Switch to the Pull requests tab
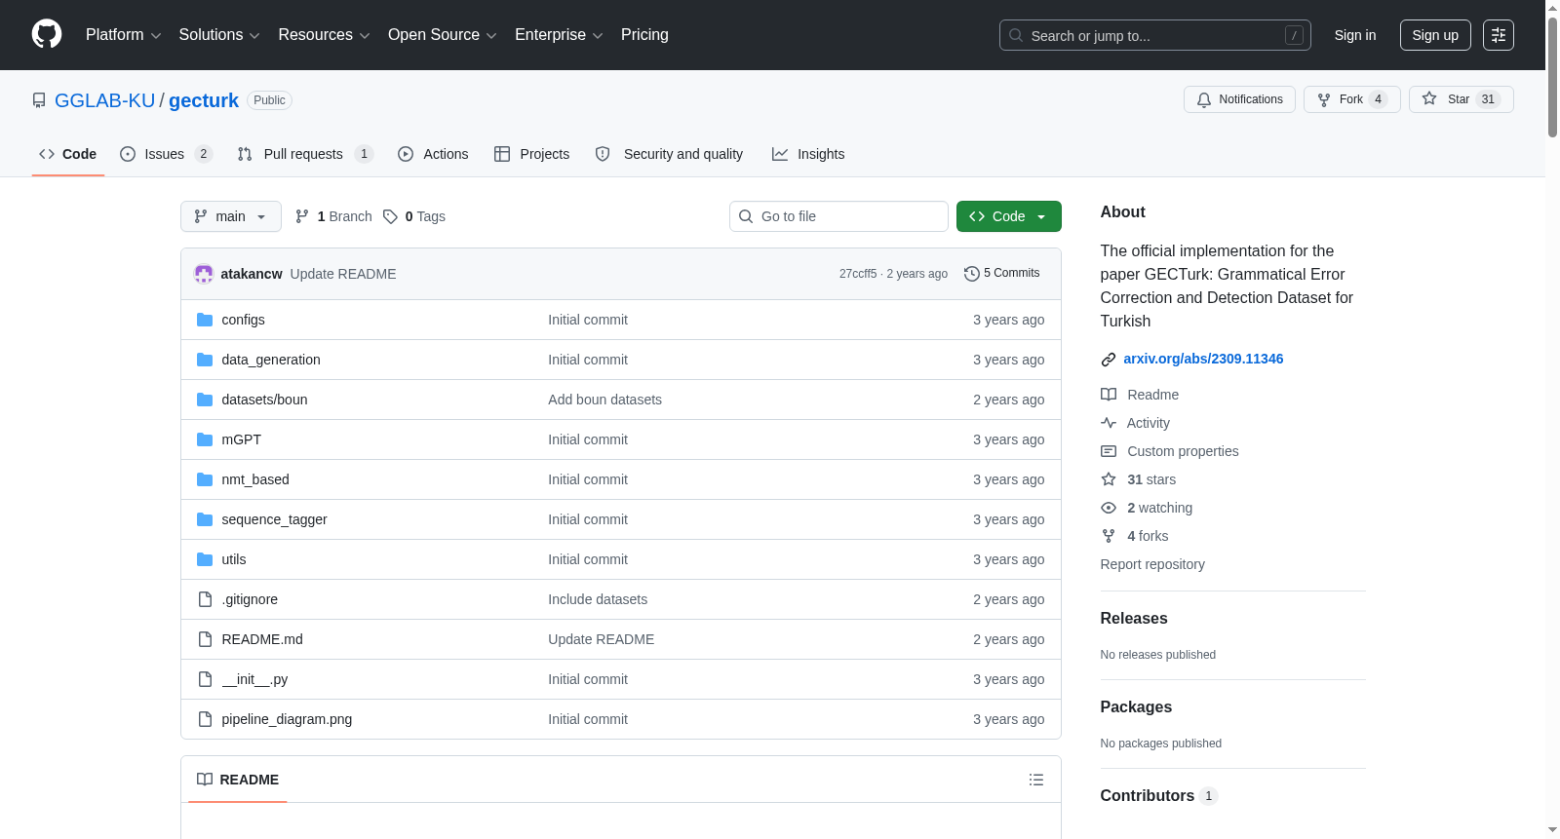 point(305,154)
